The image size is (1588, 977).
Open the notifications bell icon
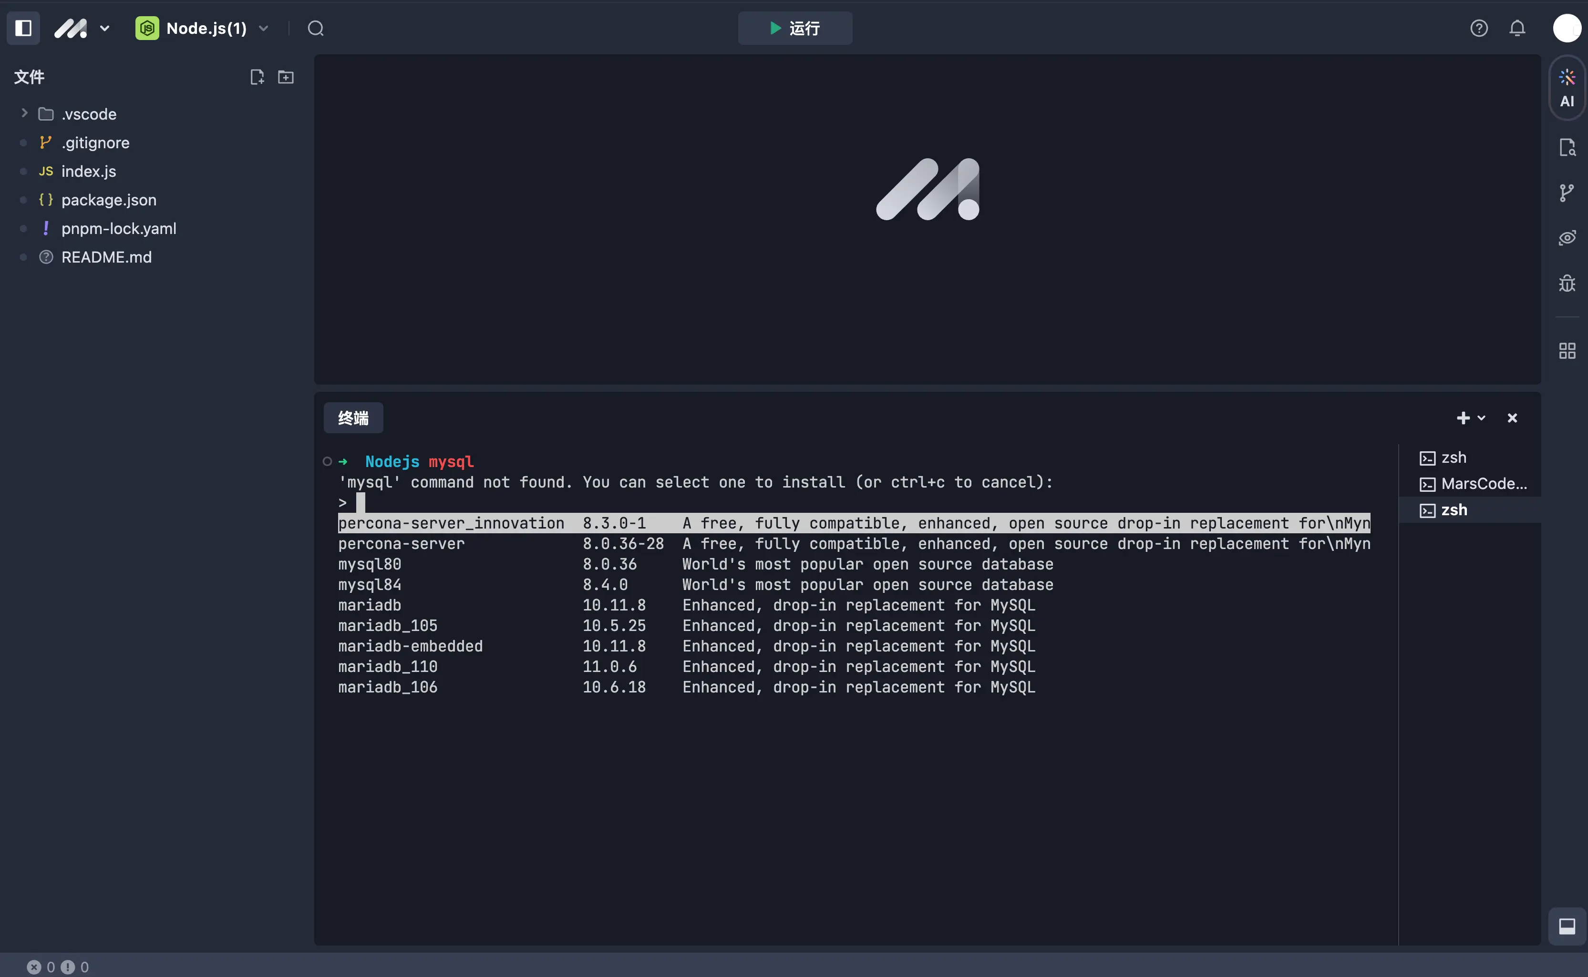point(1517,29)
